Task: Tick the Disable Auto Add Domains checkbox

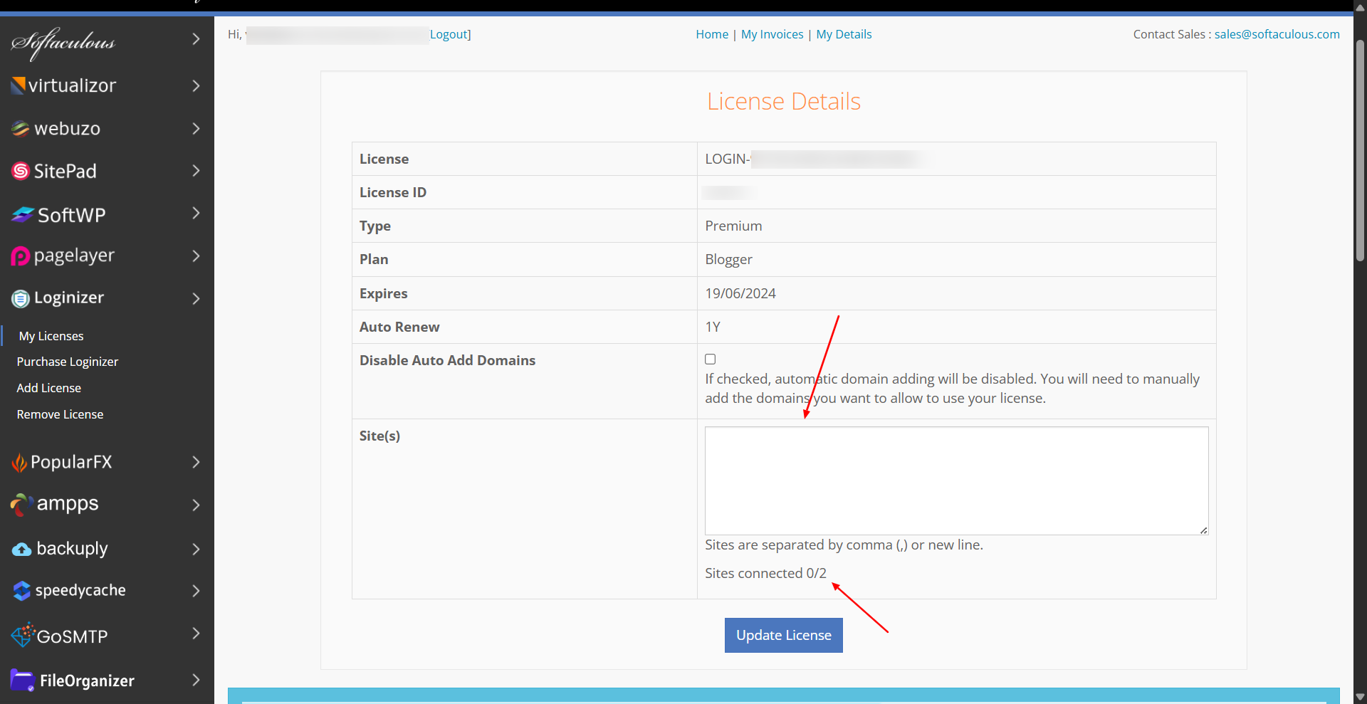Action: pyautogui.click(x=710, y=359)
